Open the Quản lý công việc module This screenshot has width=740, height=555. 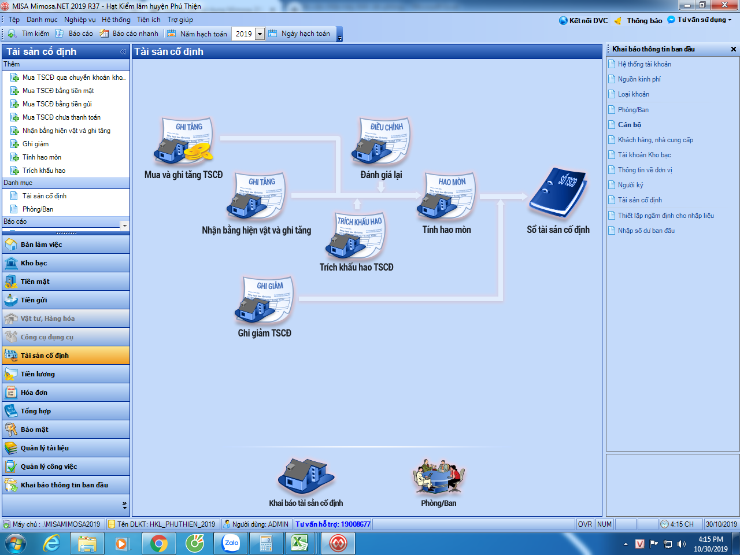coord(66,467)
